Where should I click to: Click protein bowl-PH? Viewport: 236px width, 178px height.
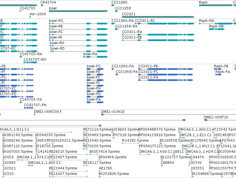coord(95,91)
